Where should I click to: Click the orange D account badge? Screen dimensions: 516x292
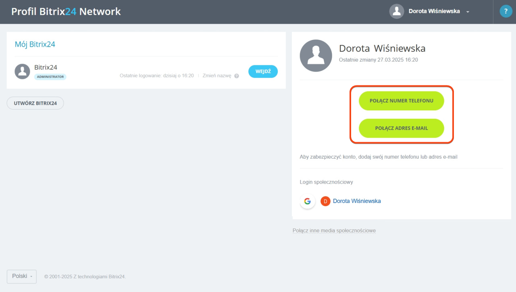(x=325, y=201)
